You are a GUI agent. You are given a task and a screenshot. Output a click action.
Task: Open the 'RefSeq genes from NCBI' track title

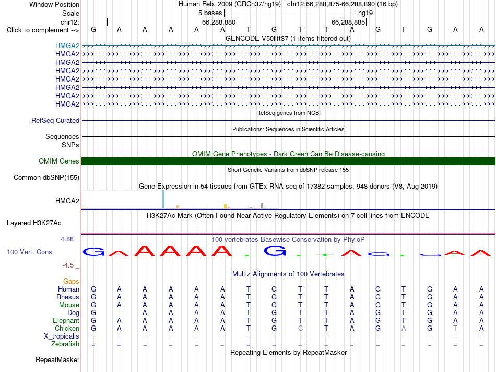(x=288, y=113)
